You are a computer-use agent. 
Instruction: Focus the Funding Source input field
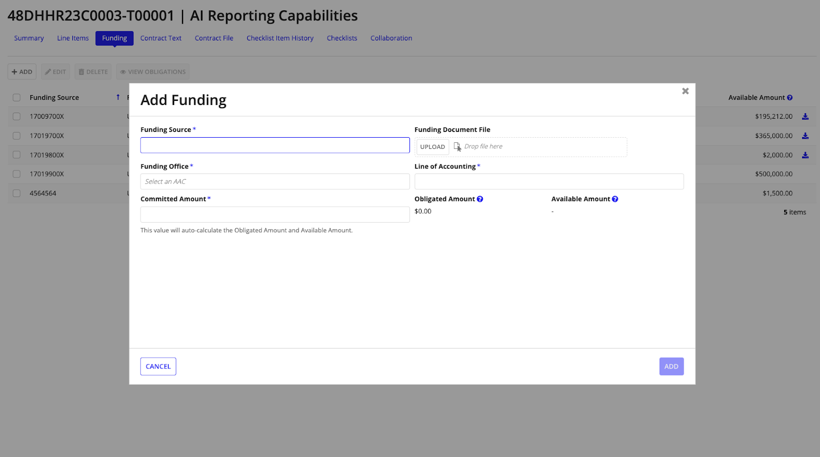275,145
